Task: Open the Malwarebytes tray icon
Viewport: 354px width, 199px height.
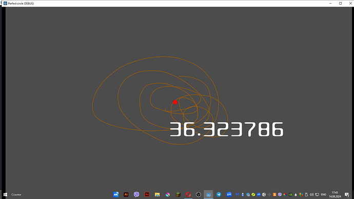Action: (237, 194)
